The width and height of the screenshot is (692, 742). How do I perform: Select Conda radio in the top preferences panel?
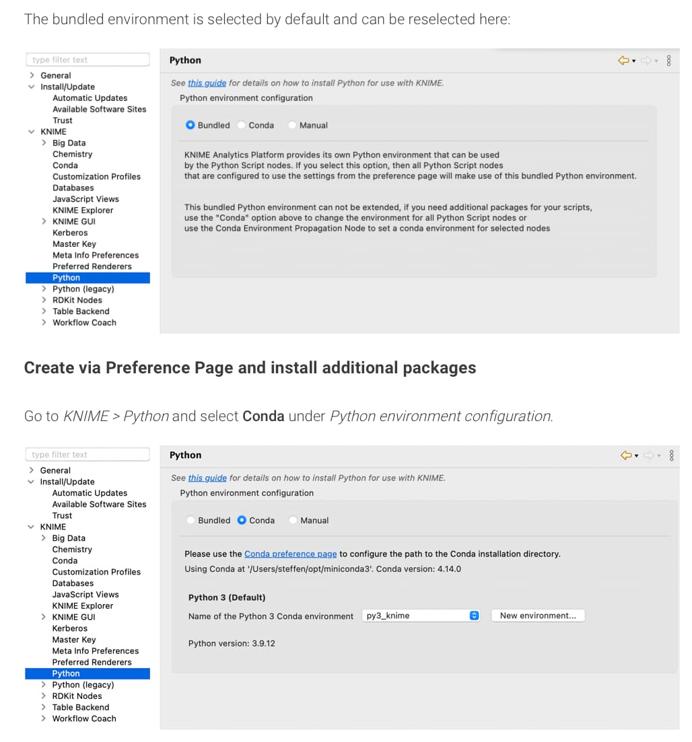click(x=242, y=125)
